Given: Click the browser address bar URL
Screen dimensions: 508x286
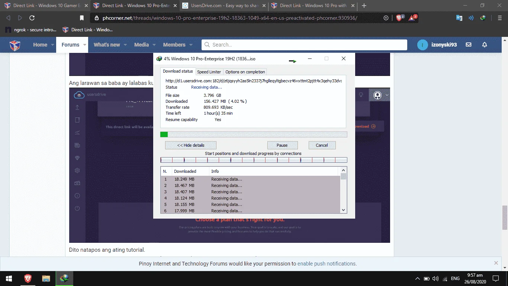Looking at the screenshot, I should pyautogui.click(x=230, y=18).
